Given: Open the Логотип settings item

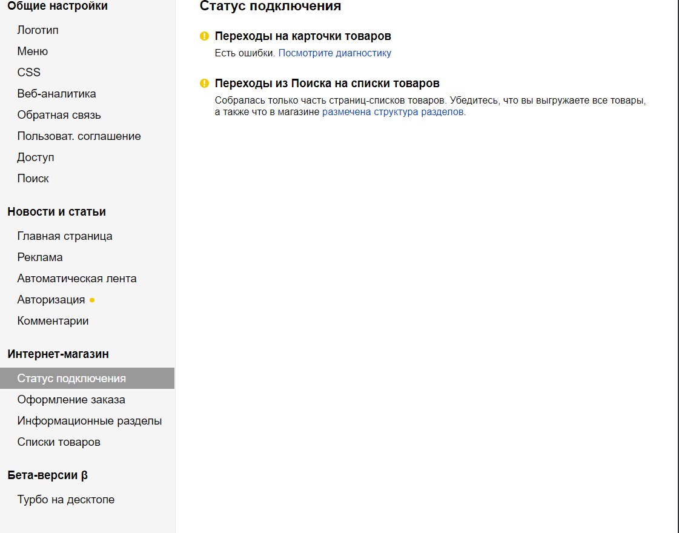Looking at the screenshot, I should click(38, 30).
